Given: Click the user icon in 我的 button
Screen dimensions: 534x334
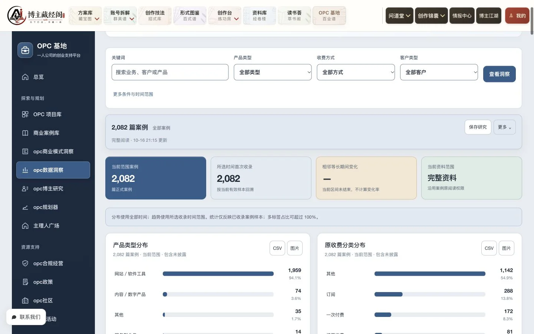Looking at the screenshot, I should [x=511, y=16].
